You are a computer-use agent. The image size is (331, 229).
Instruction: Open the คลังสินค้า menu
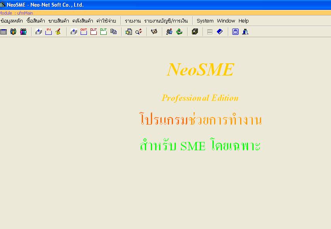[x=83, y=21]
